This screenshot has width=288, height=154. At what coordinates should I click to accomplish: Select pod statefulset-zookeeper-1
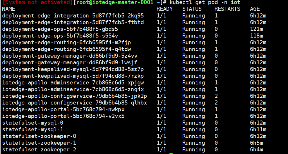[x=39, y=143]
